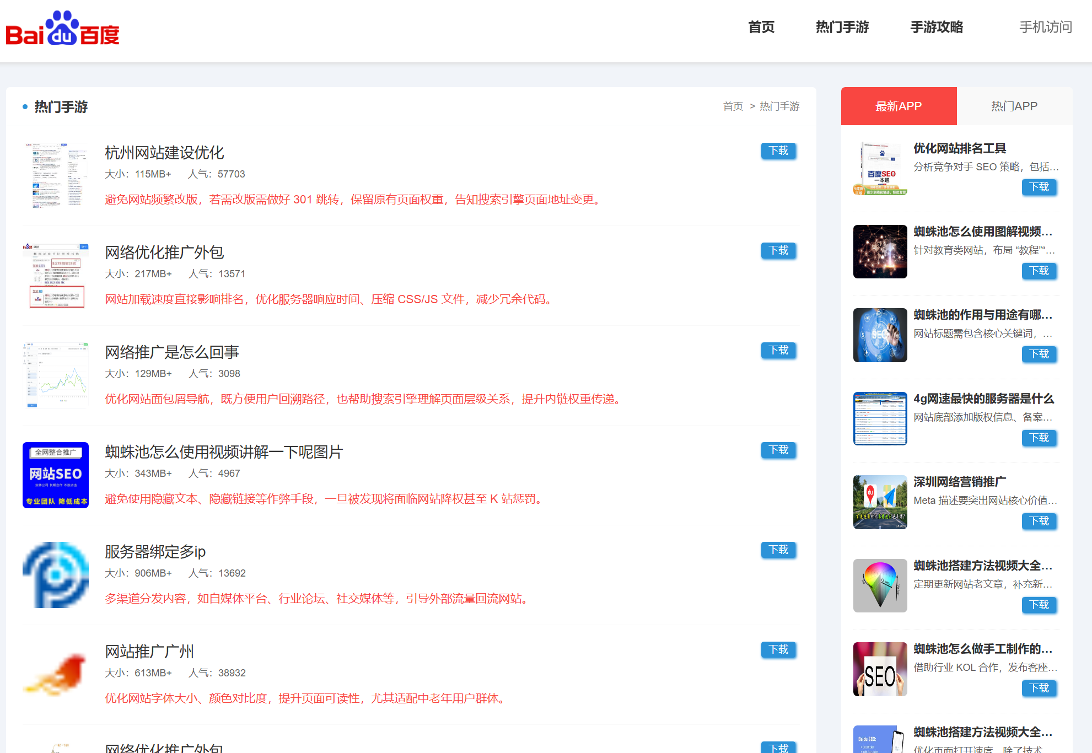Viewport: 1092px width, 753px height.
Task: Open the 网络推广是怎么回事 article link
Action: 173,352
